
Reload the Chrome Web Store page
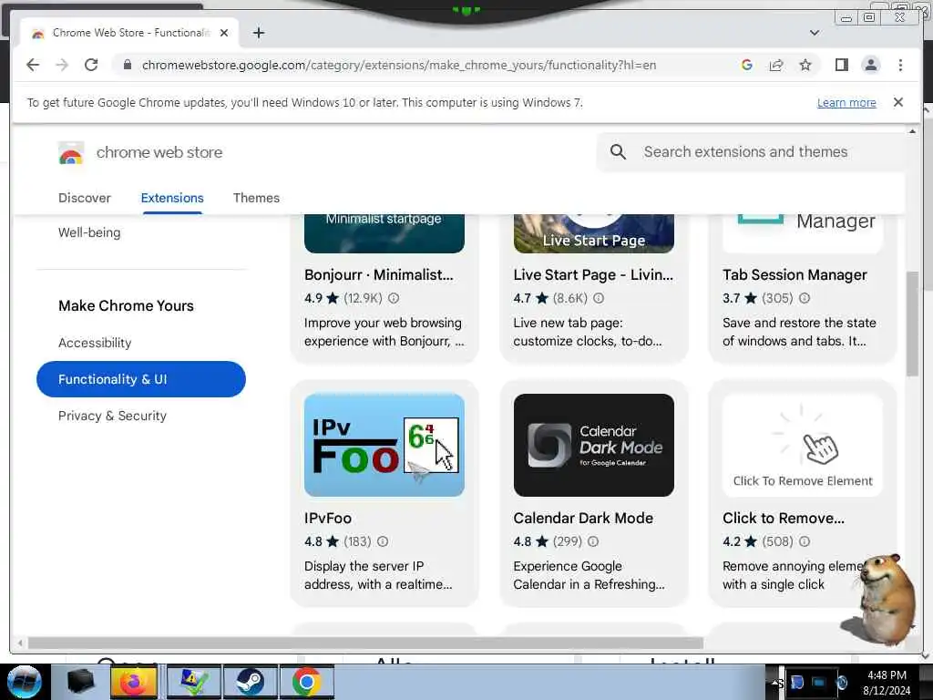click(x=91, y=65)
